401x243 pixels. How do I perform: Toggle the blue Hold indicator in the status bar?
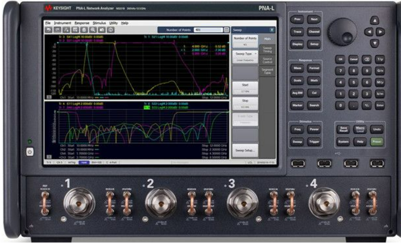coord(84,162)
